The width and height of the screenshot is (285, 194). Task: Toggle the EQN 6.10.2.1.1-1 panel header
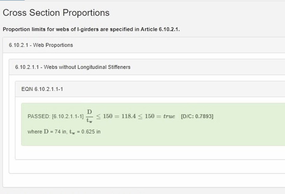42,89
